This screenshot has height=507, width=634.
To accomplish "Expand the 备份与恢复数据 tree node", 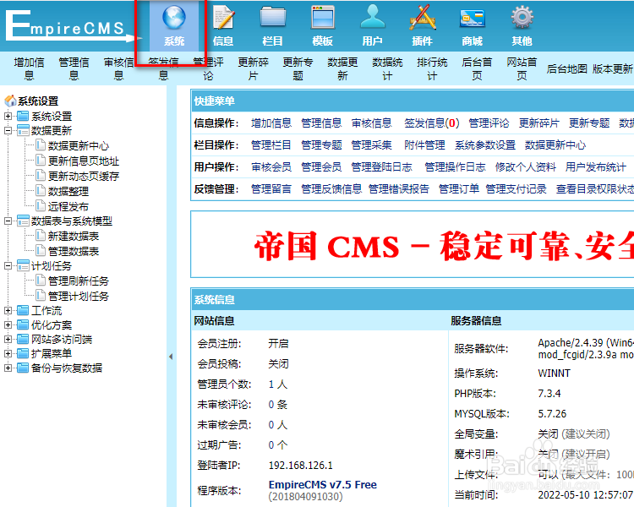I will pyautogui.click(x=8, y=368).
